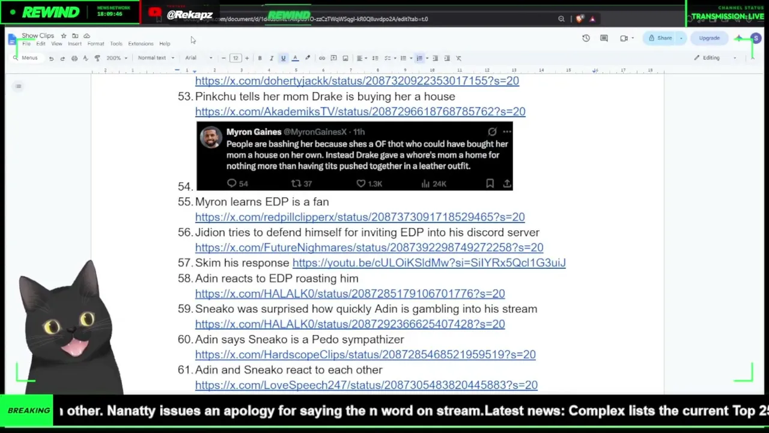
Task: Open the Normal text style dropdown
Action: pyautogui.click(x=156, y=58)
